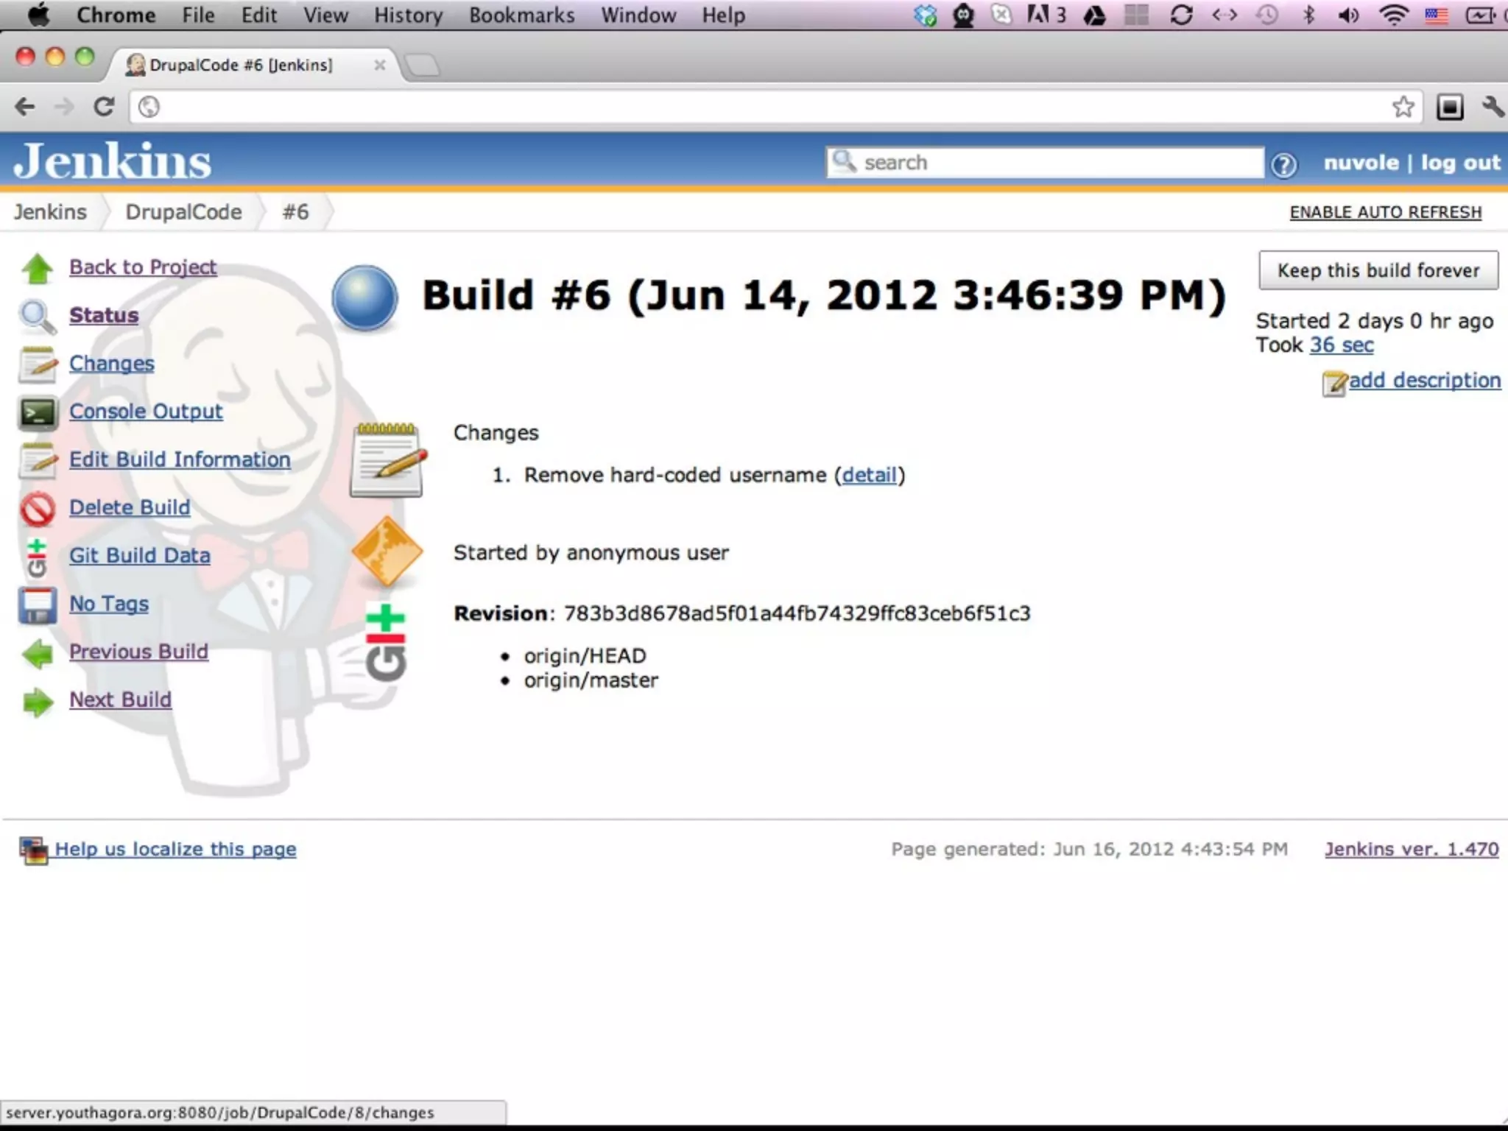
Task: Click the green Back to Project arrow icon
Action: tap(37, 269)
